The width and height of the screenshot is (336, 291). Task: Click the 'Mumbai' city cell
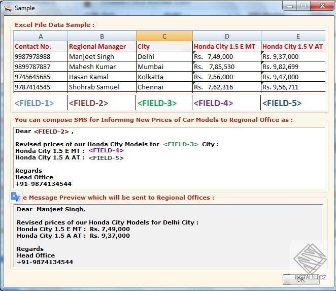(164, 67)
